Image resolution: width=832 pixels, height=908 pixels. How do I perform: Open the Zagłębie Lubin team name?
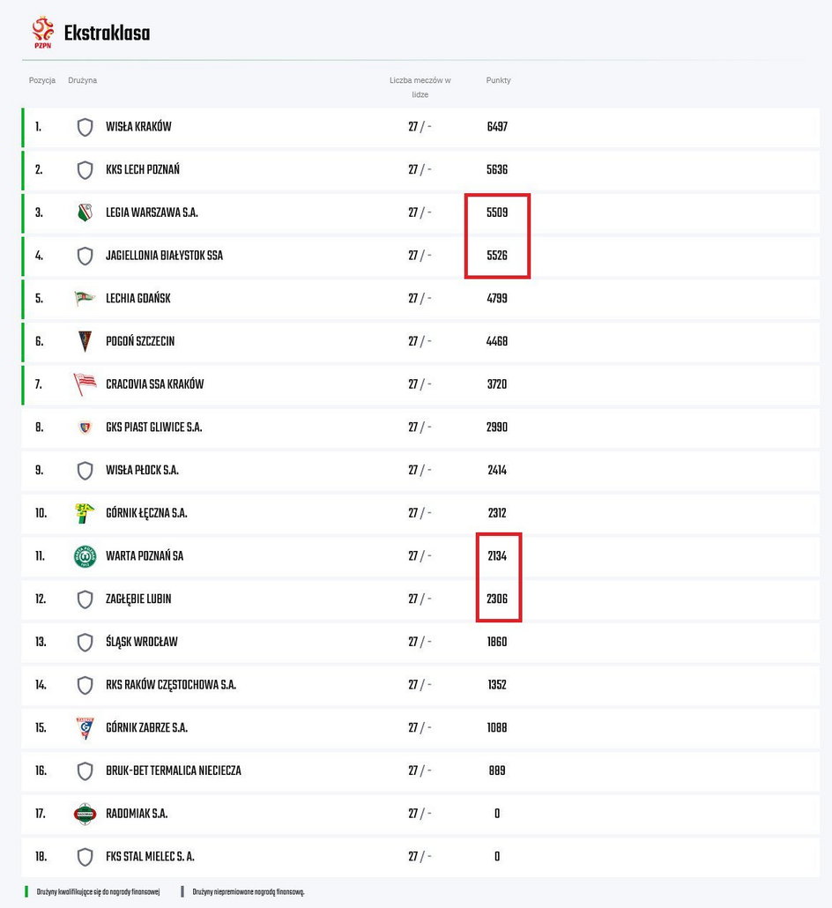coord(138,599)
